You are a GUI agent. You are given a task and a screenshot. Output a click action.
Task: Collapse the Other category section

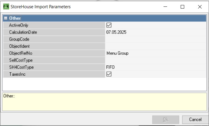tap(6, 18)
